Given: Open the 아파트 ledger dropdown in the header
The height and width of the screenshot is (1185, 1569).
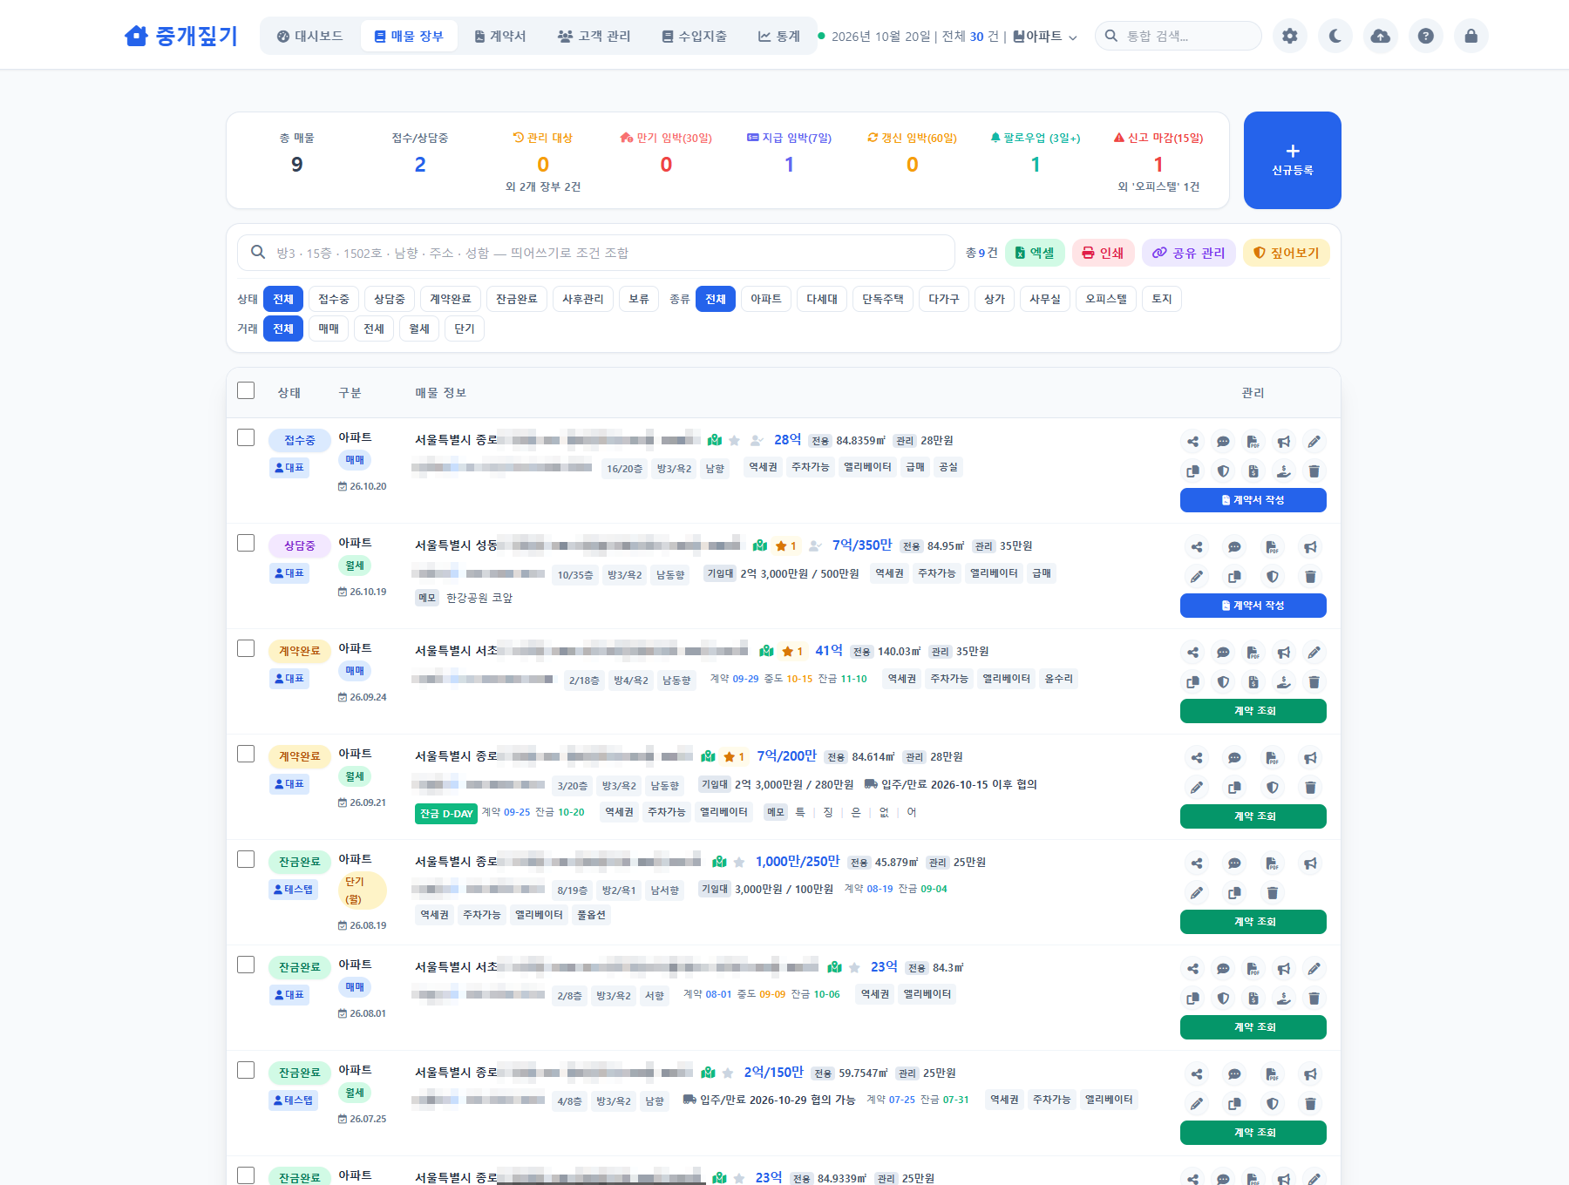Looking at the screenshot, I should [1045, 37].
